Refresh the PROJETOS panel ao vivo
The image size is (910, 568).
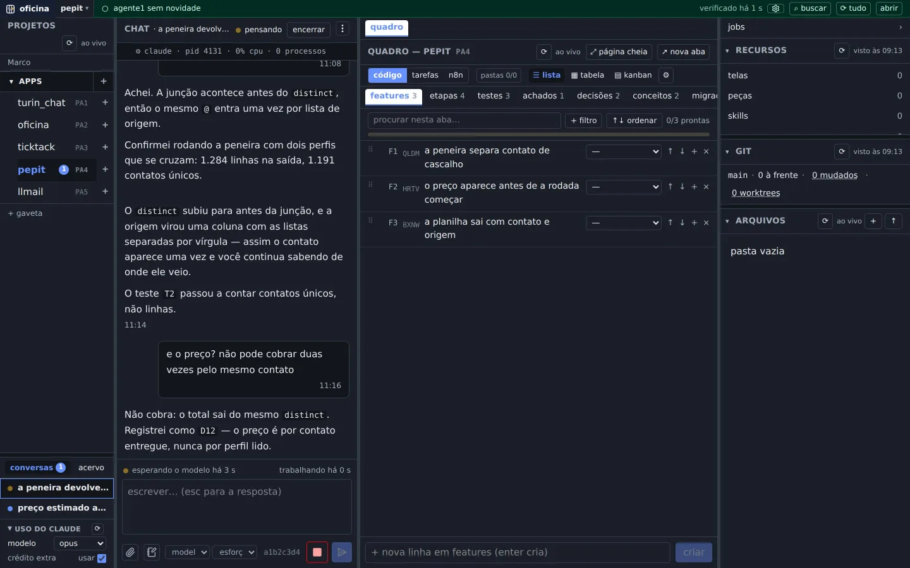coord(70,43)
